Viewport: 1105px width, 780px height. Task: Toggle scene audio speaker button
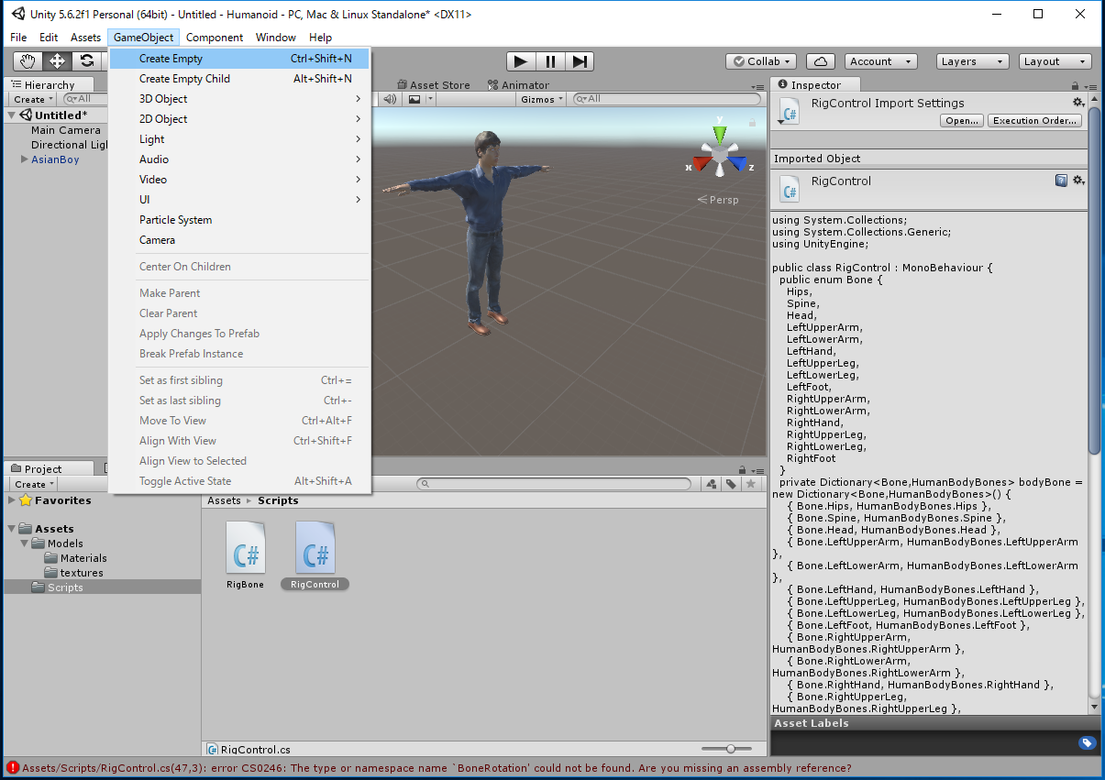(x=390, y=99)
